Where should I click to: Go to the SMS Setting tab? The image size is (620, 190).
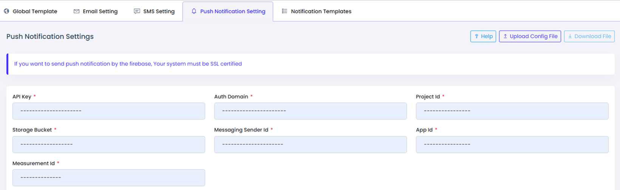pos(159,11)
